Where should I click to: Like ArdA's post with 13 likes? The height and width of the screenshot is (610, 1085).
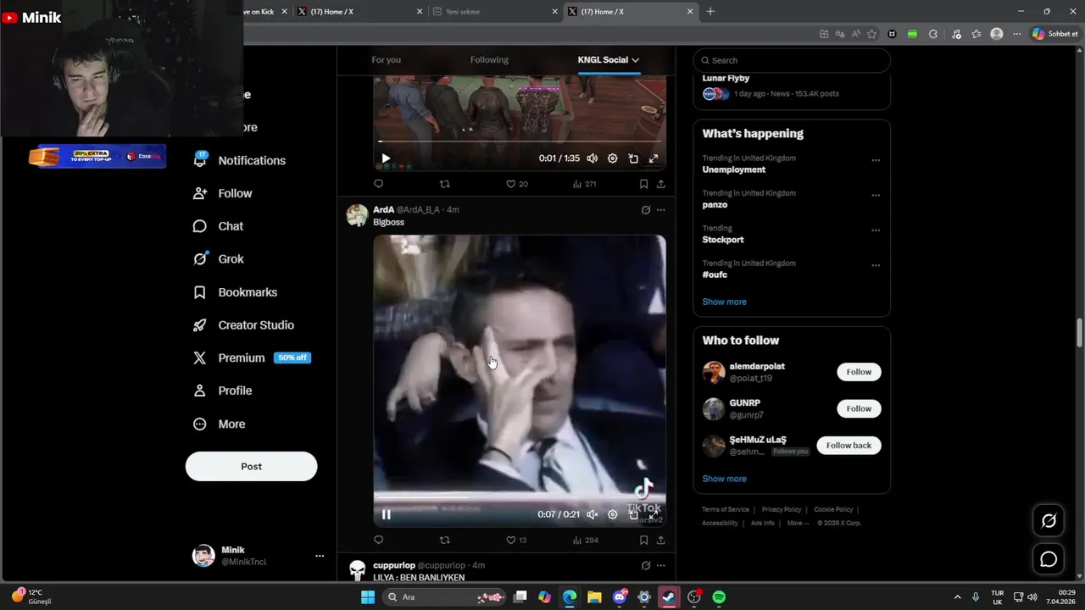516,540
